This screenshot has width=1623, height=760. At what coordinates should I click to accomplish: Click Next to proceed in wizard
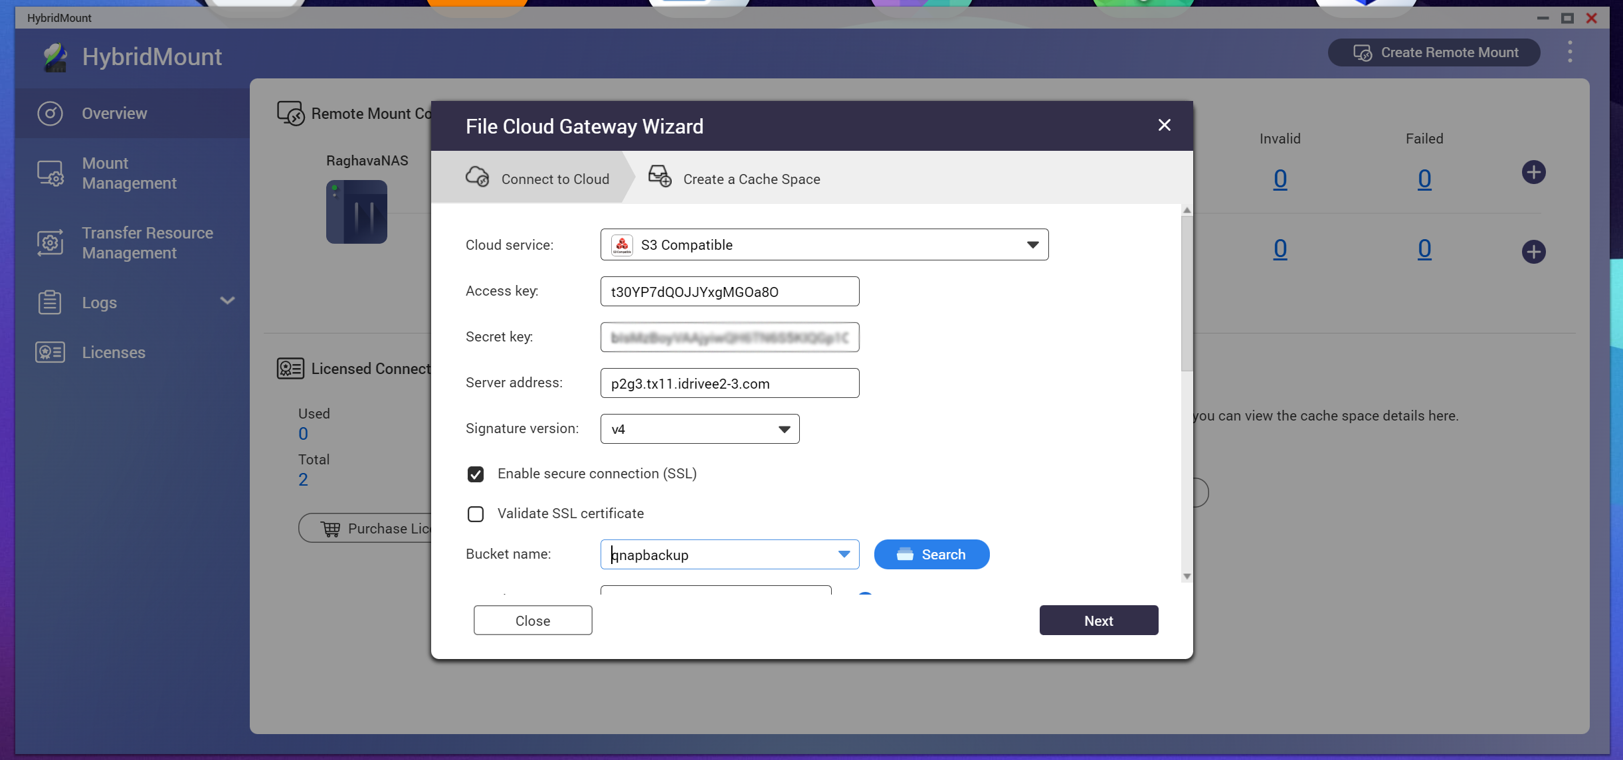1099,620
